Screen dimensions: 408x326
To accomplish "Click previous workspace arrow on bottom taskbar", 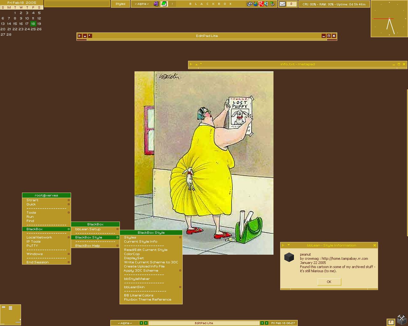I will 141,323.
